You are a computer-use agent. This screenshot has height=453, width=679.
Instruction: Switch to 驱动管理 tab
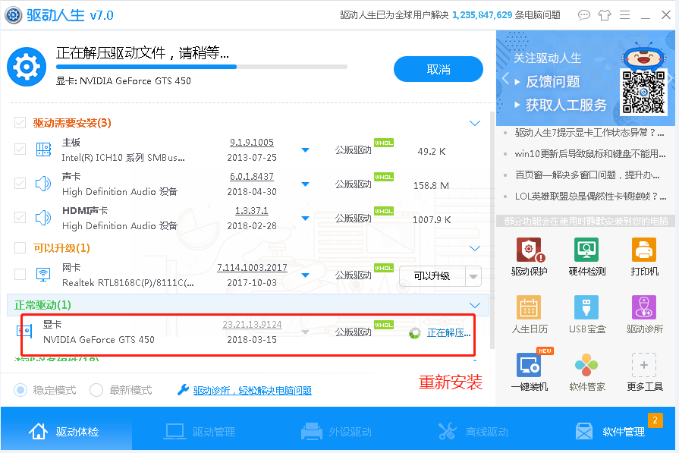(x=200, y=431)
